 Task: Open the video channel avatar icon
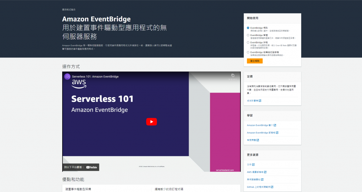click(x=67, y=76)
